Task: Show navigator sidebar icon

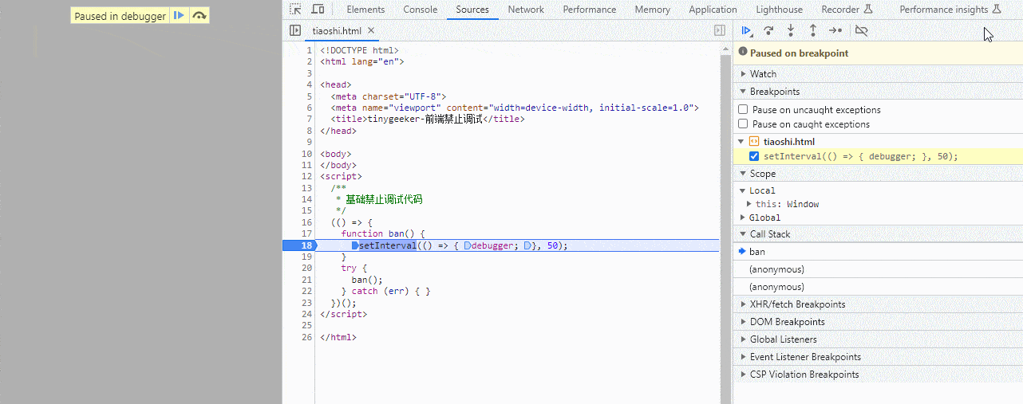Action: point(295,30)
